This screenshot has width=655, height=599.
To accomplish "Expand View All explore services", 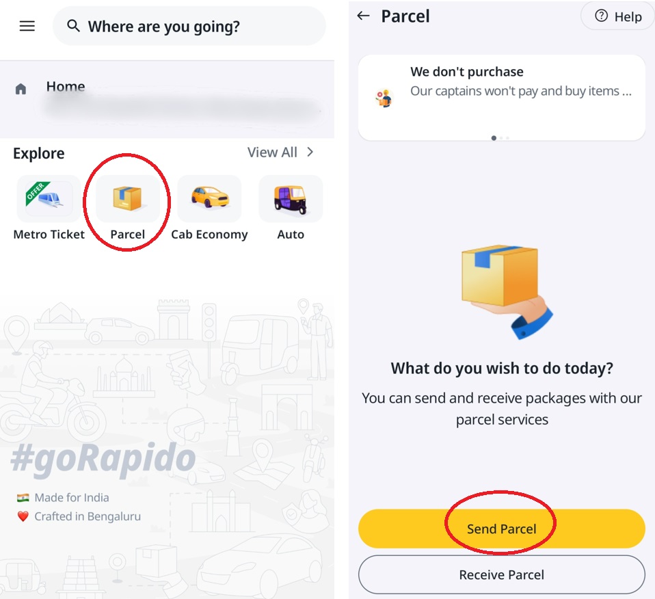I will [x=272, y=152].
